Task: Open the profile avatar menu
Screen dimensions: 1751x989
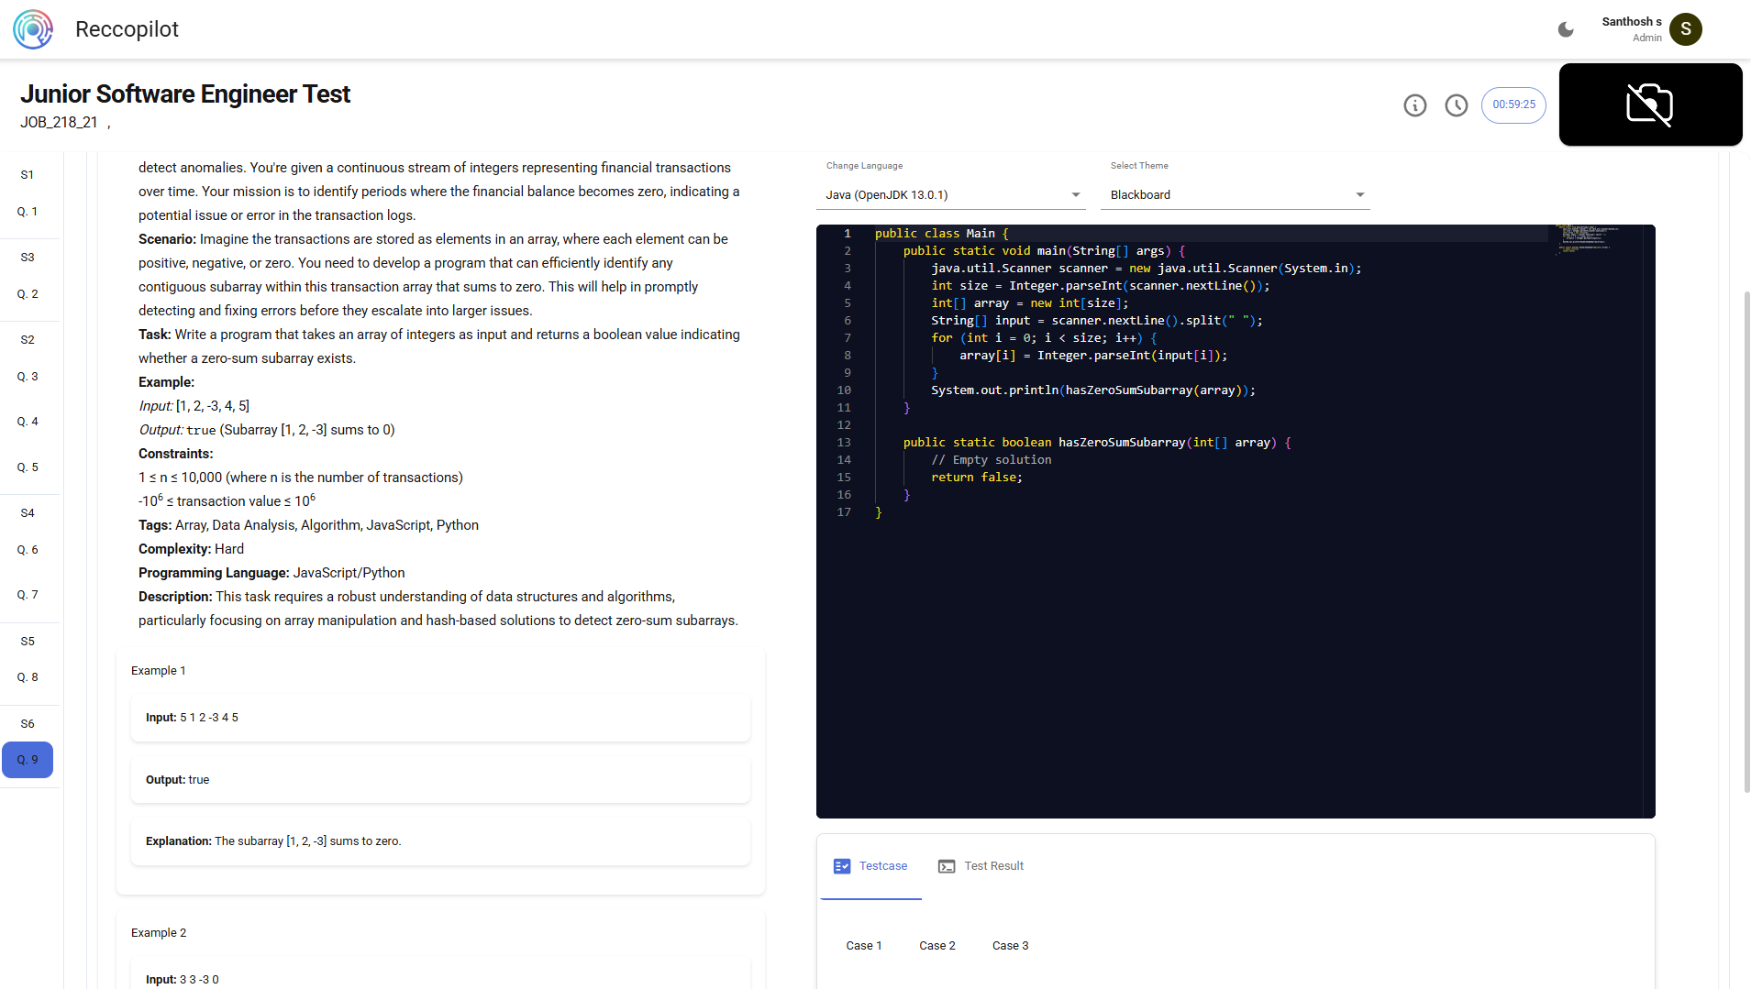Action: point(1685,28)
